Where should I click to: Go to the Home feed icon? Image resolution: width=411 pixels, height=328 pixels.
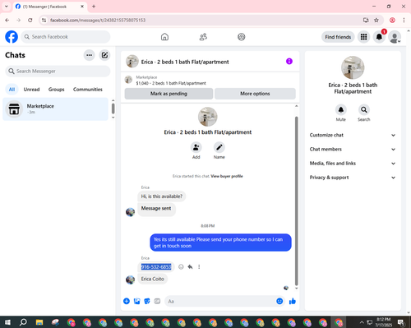(x=164, y=37)
